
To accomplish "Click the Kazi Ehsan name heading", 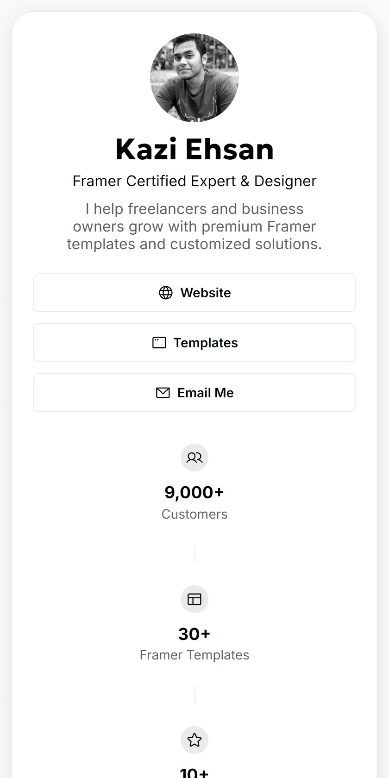I will click(x=194, y=149).
